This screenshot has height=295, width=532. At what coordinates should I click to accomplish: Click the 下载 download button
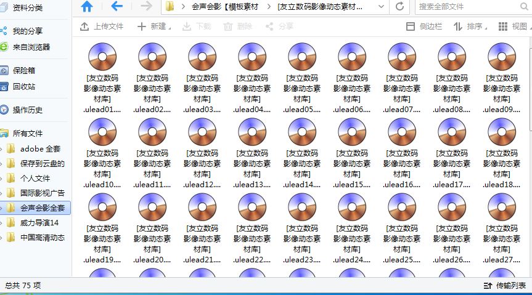coord(197,26)
